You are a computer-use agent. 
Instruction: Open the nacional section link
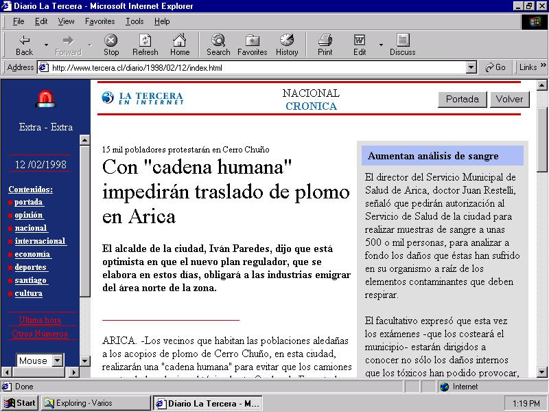(x=31, y=228)
